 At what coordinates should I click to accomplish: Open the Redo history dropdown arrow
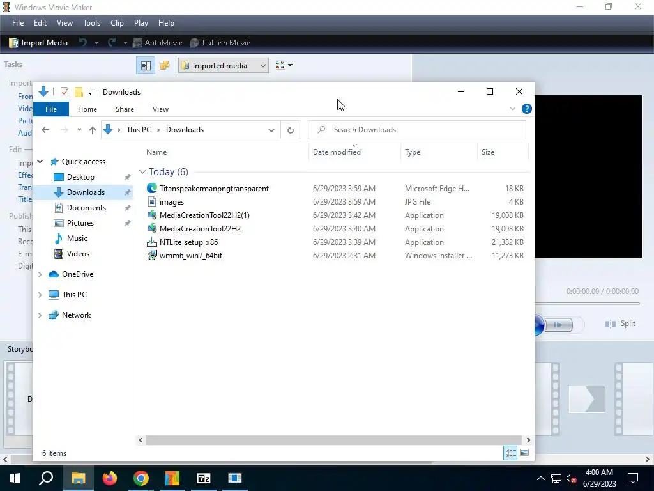coord(125,43)
